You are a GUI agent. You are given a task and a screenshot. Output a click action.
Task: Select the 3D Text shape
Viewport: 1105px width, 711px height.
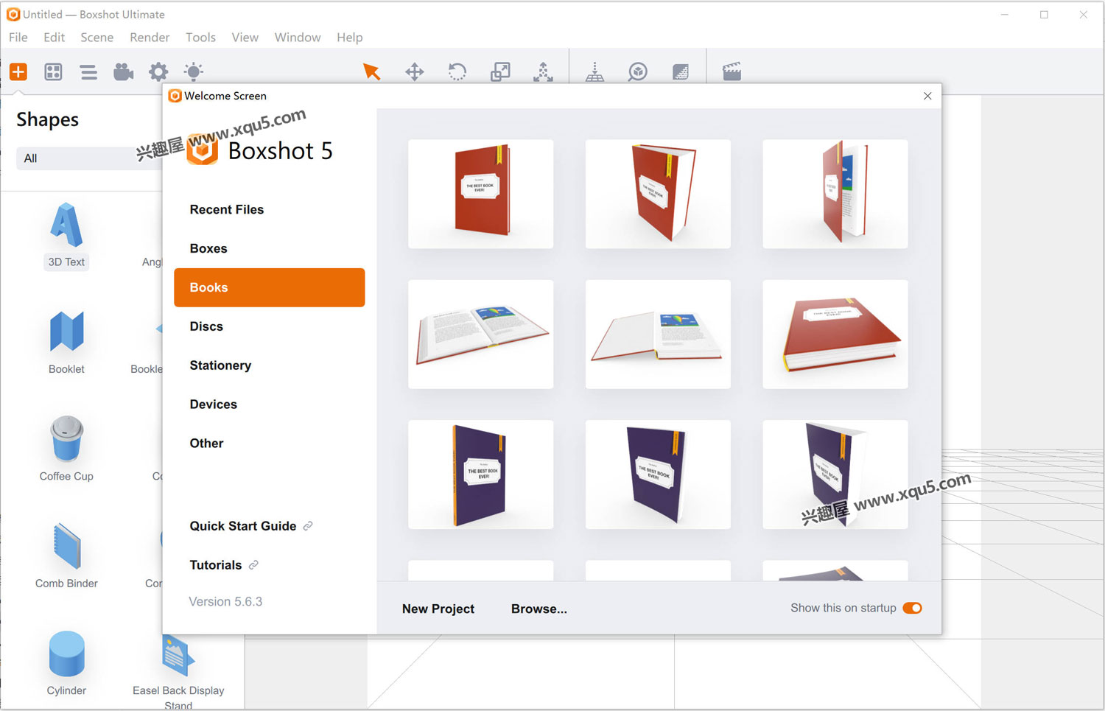pos(66,236)
